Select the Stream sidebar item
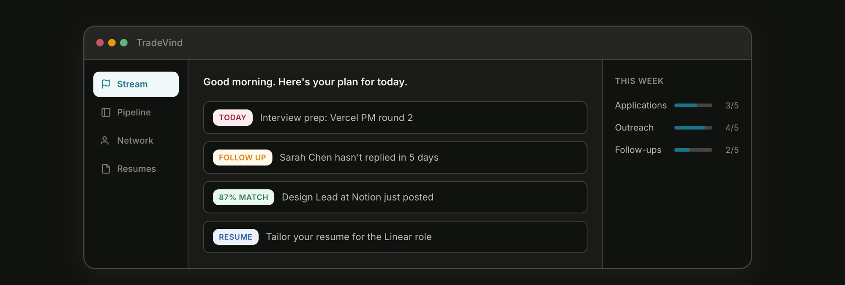845x285 pixels. pyautogui.click(x=136, y=84)
